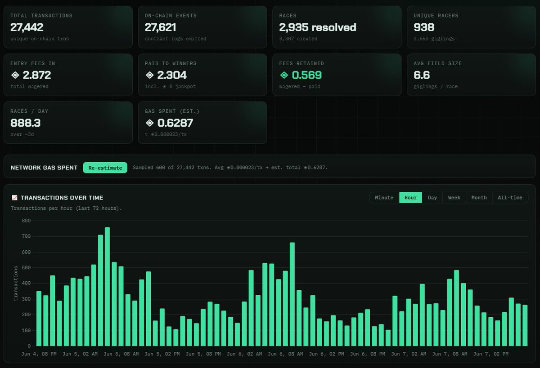The image size is (540, 368).
Task: Click the 3,553 giglings subtext
Action: click(434, 39)
